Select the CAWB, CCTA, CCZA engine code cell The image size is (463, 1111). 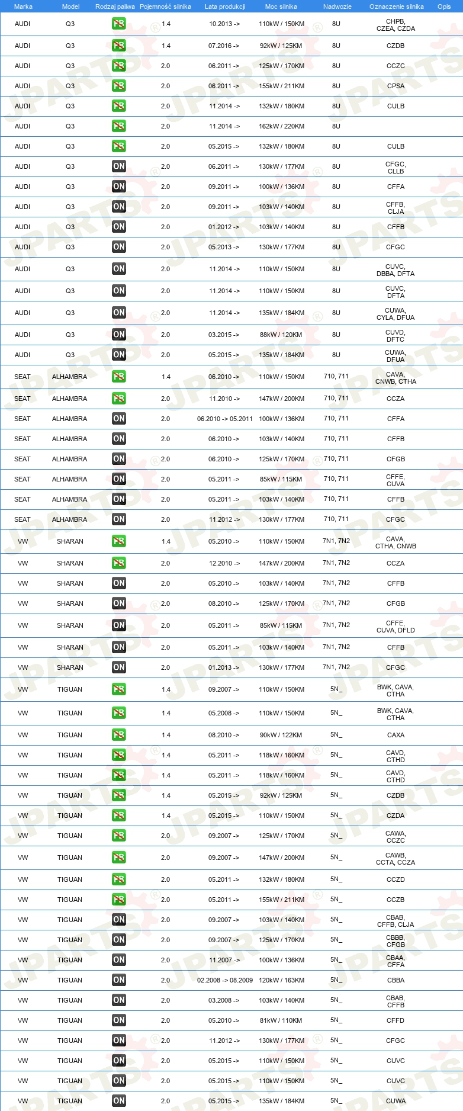[x=396, y=859]
